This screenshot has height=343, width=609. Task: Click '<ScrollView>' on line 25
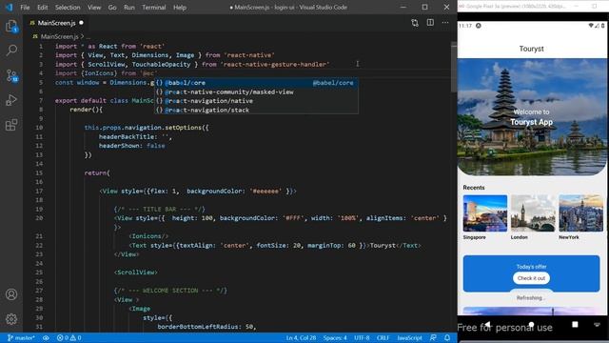point(135,272)
